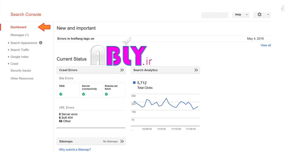Click the Site Errors heading
Screen dimensions: 285x152
(66, 78)
